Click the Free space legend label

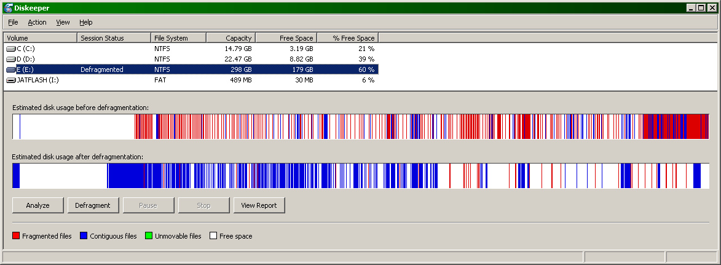click(236, 236)
